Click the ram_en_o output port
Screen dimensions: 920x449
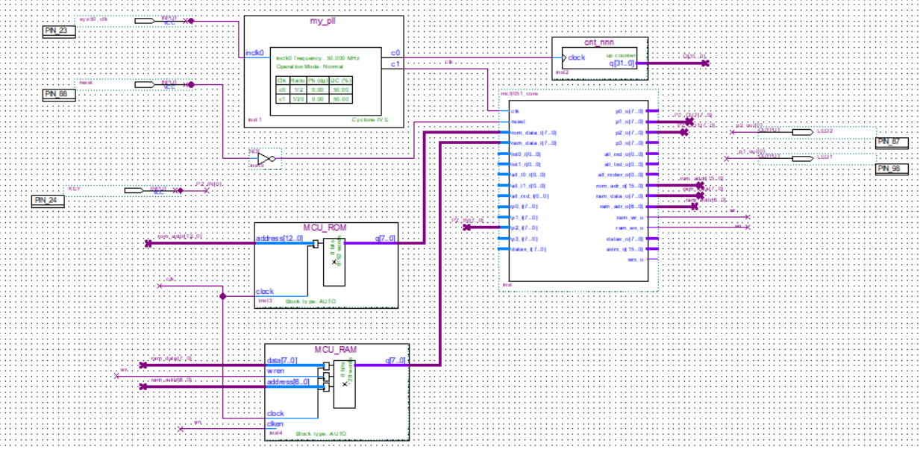pos(629,228)
